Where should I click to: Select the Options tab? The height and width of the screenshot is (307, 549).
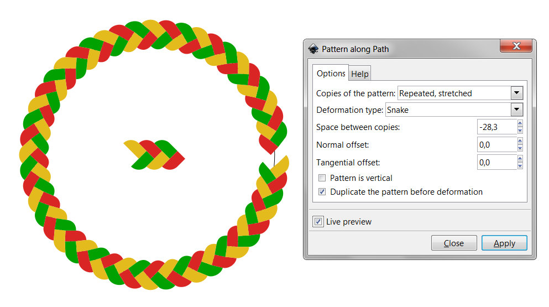click(x=331, y=74)
